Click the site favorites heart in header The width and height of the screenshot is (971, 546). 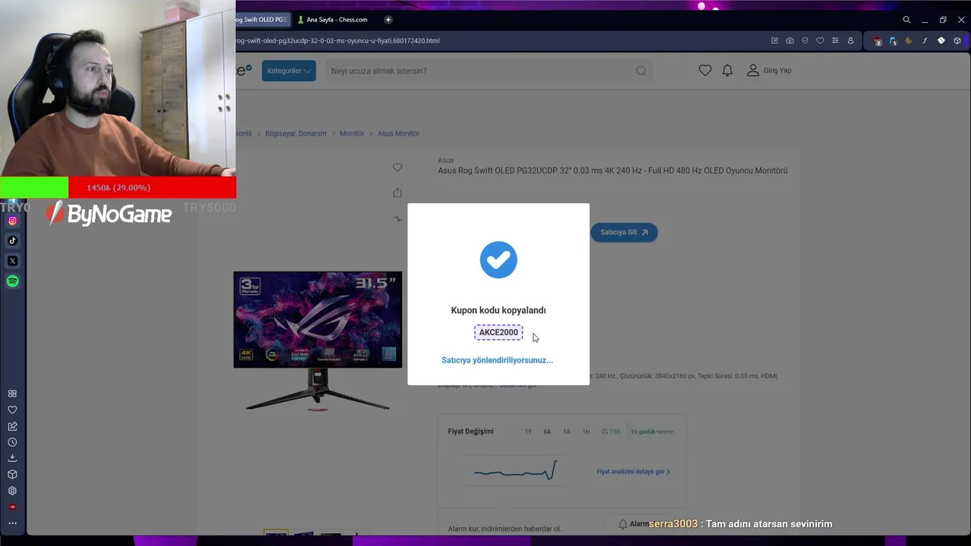705,71
